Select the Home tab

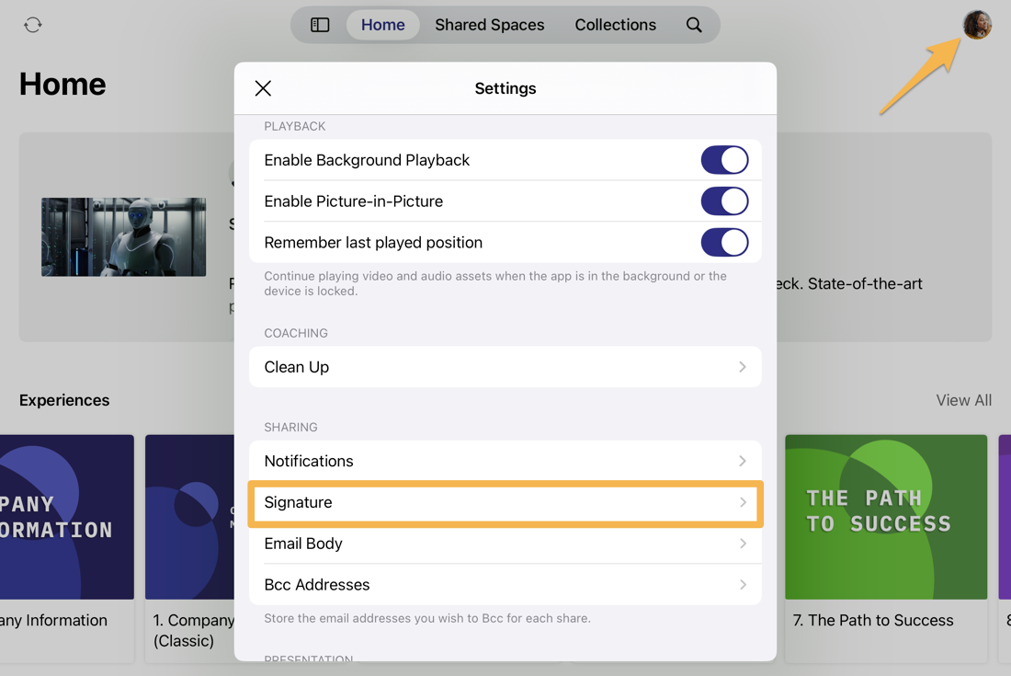coord(383,25)
